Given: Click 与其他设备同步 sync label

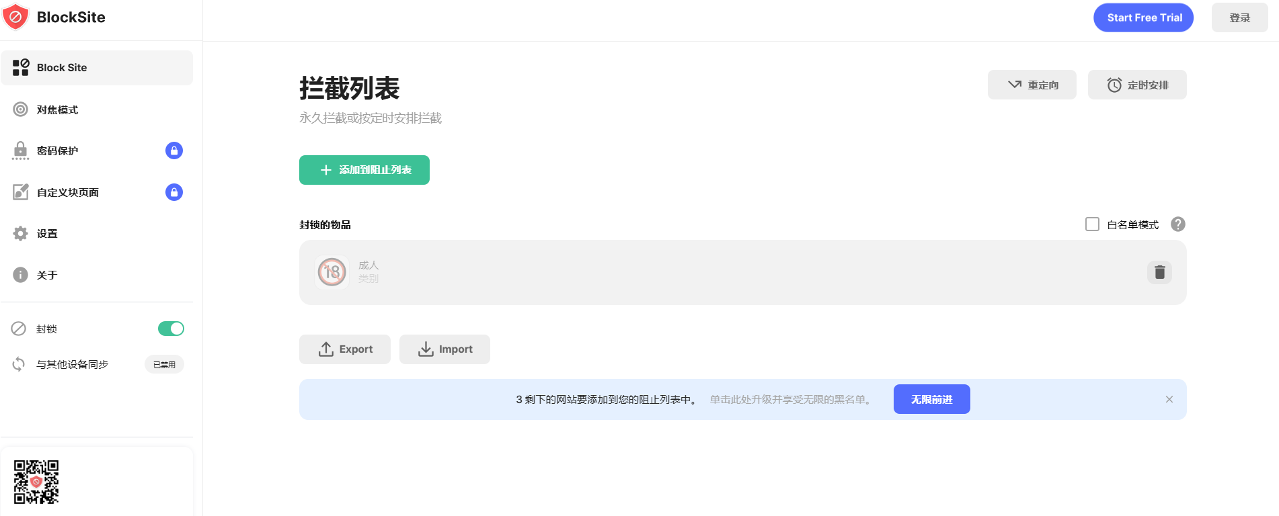Looking at the screenshot, I should 73,364.
